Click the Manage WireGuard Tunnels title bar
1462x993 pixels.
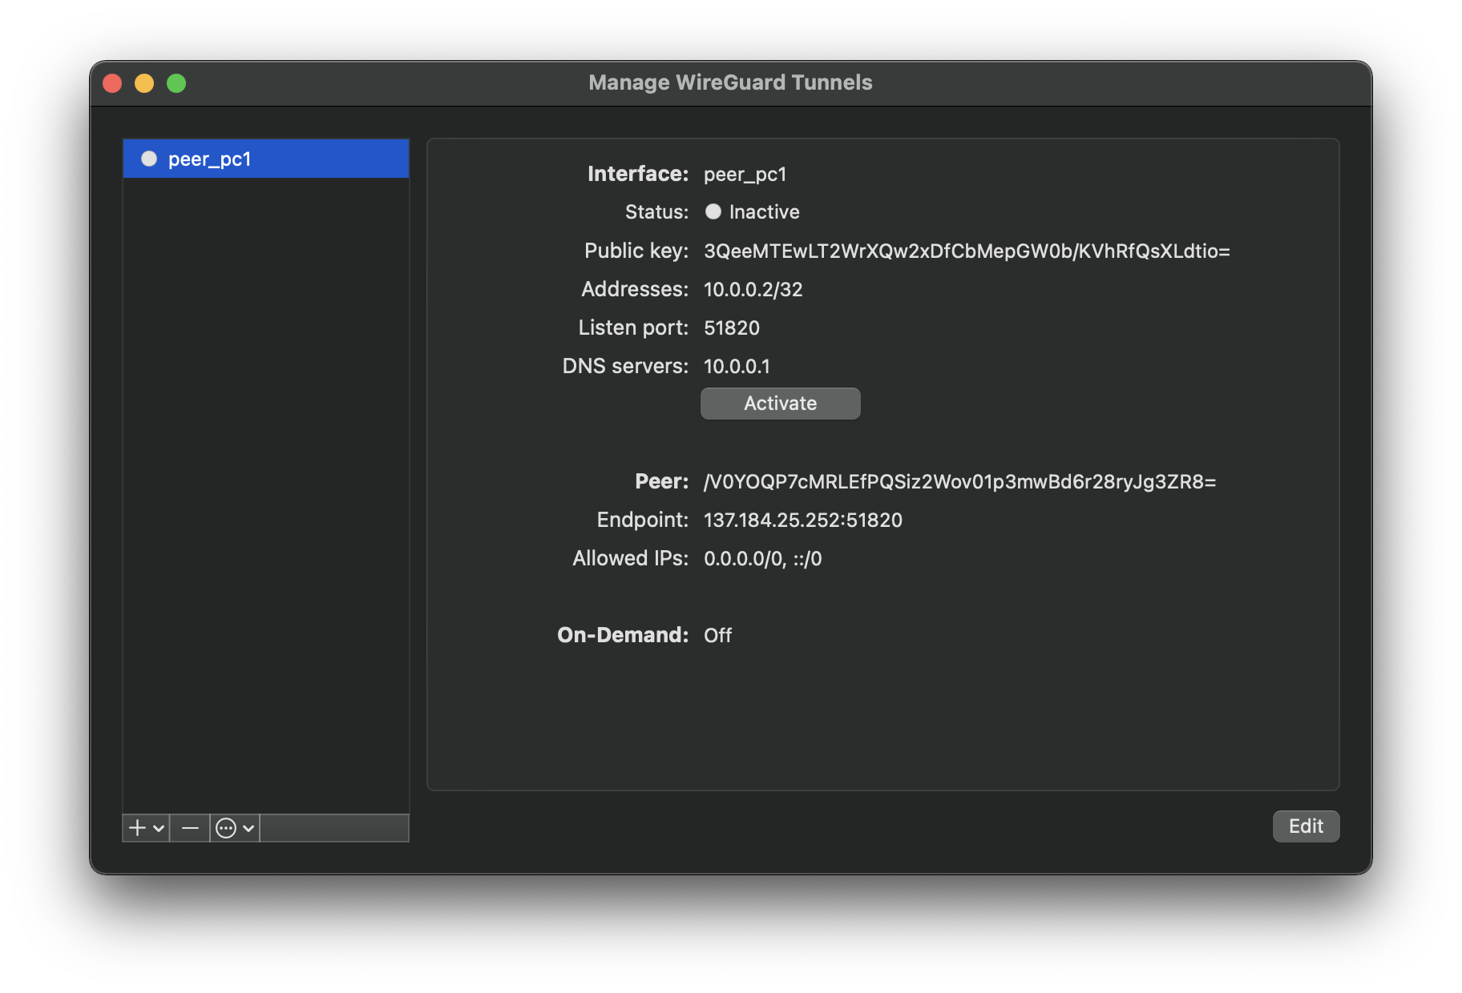tap(730, 82)
